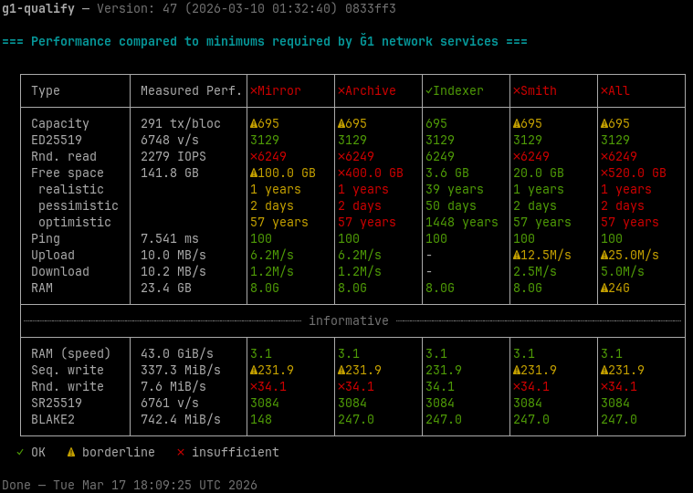Click the red insufficient cross in the legend
Screen dimensions: 693x493
[181, 452]
